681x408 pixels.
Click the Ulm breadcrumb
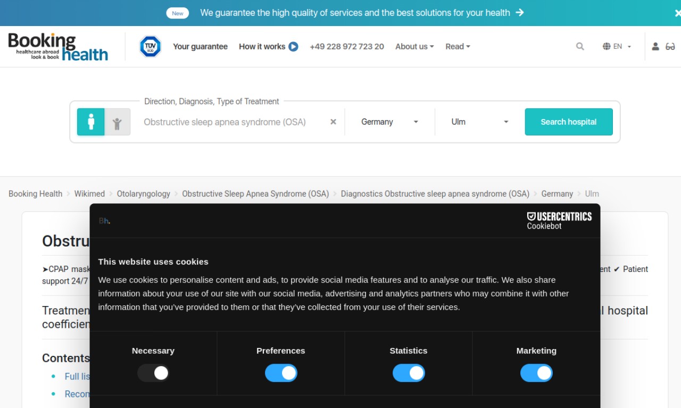(592, 194)
